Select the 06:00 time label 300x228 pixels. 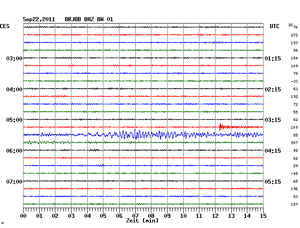(x=14, y=151)
